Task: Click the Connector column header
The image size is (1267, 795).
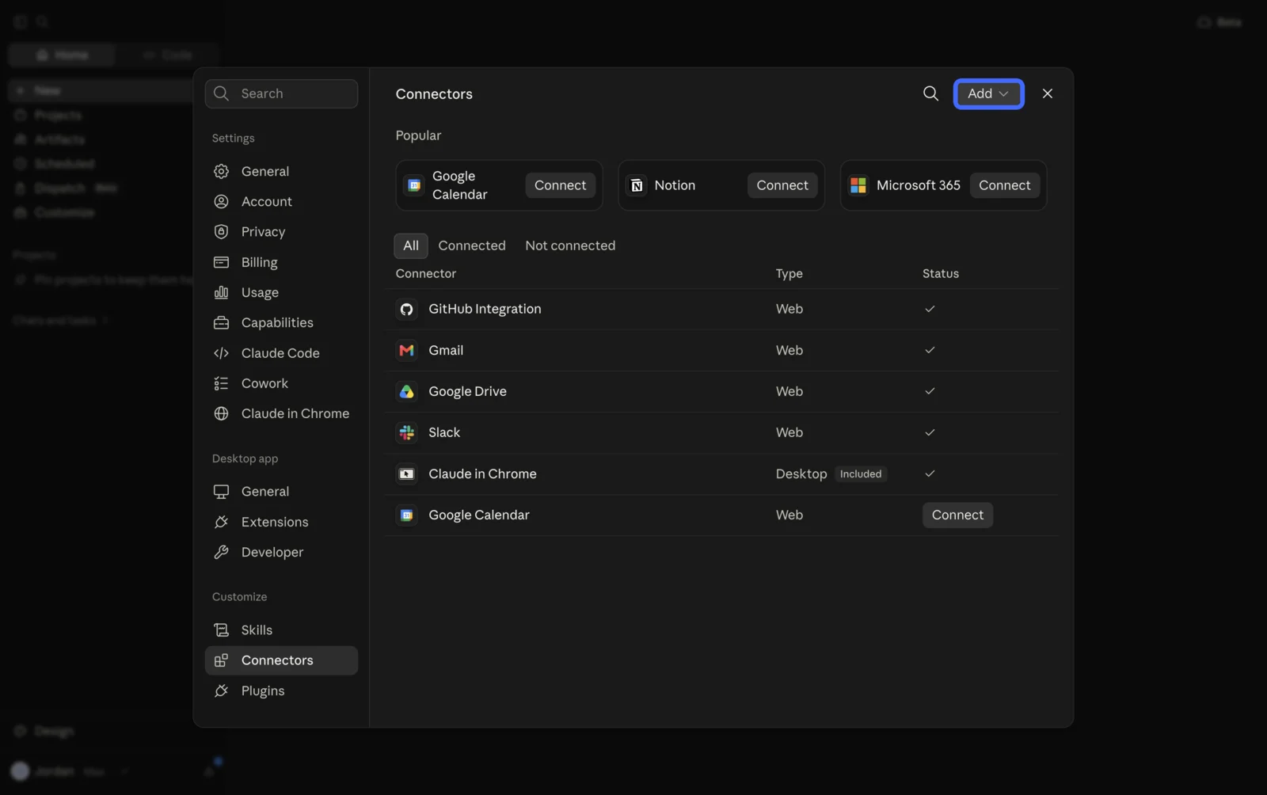Action: [426, 273]
